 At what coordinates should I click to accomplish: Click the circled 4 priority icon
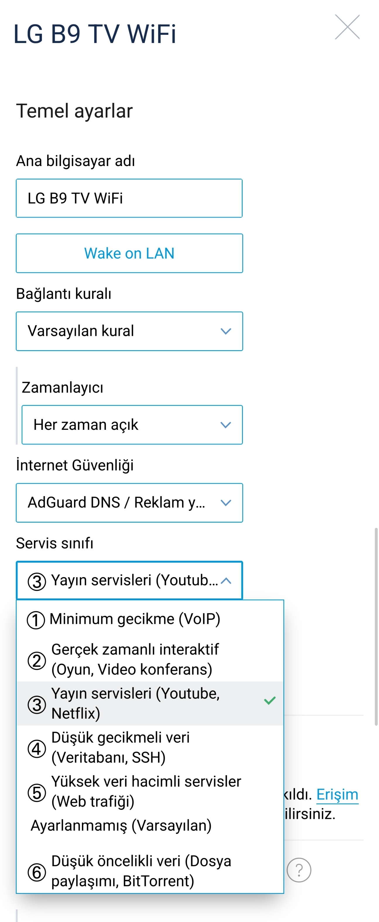point(37,749)
